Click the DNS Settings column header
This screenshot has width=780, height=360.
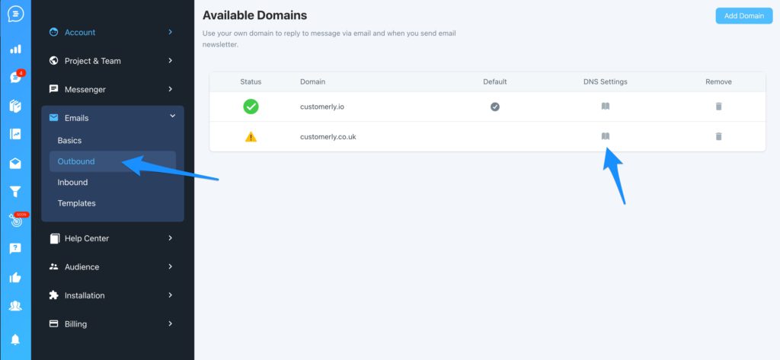coord(606,81)
